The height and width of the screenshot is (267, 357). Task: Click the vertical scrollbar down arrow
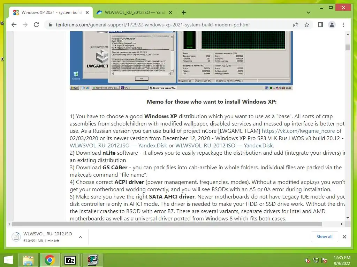348,218
